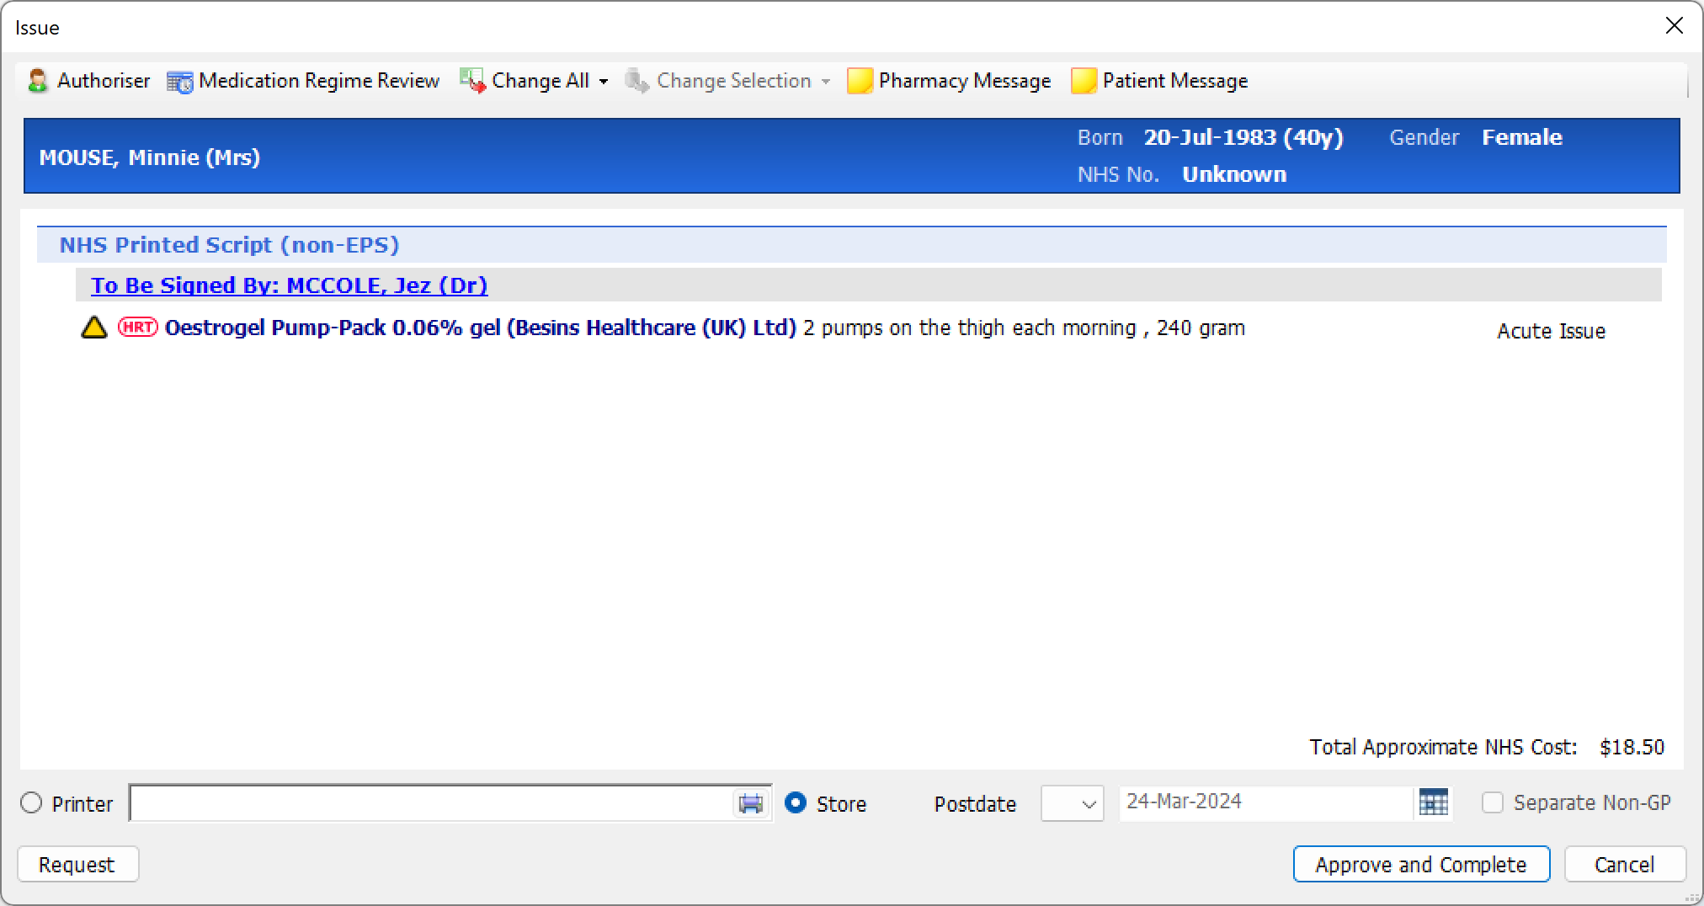1704x906 pixels.
Task: Click the red HRT badge icon
Action: click(x=138, y=327)
